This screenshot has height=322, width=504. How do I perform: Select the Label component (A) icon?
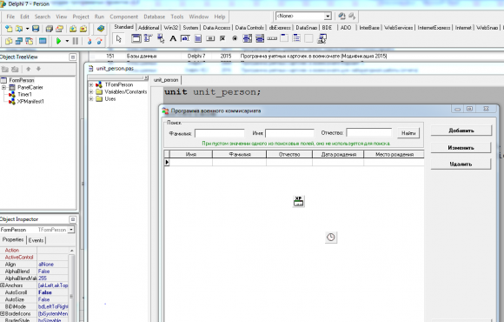[x=173, y=38]
